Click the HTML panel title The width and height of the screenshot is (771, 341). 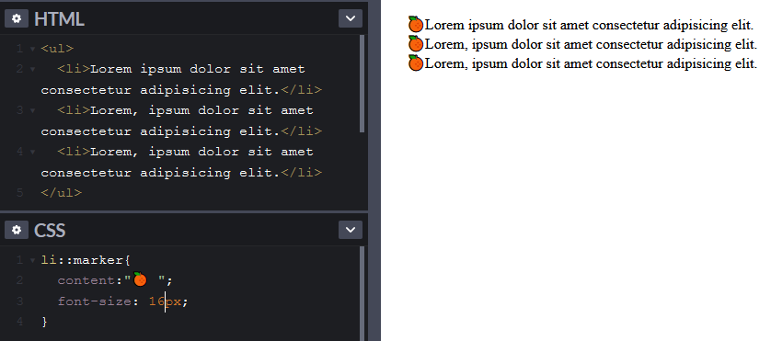coord(59,19)
